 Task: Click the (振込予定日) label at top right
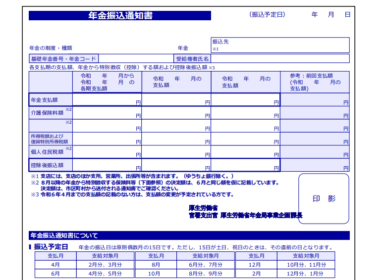coord(268,14)
